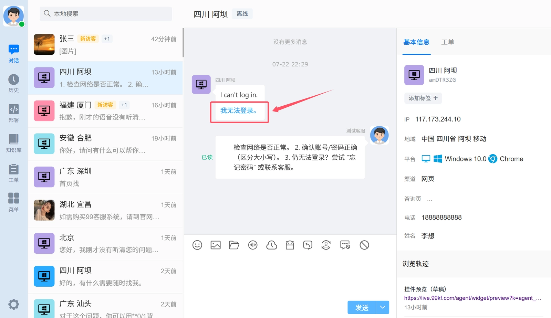Click the +1 badge next to 张三
The height and width of the screenshot is (318, 551).
(x=107, y=39)
